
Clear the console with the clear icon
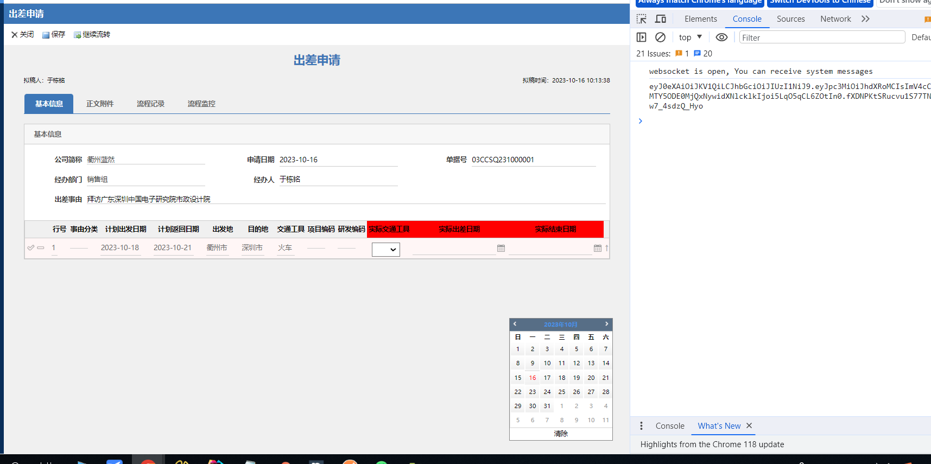pos(660,37)
